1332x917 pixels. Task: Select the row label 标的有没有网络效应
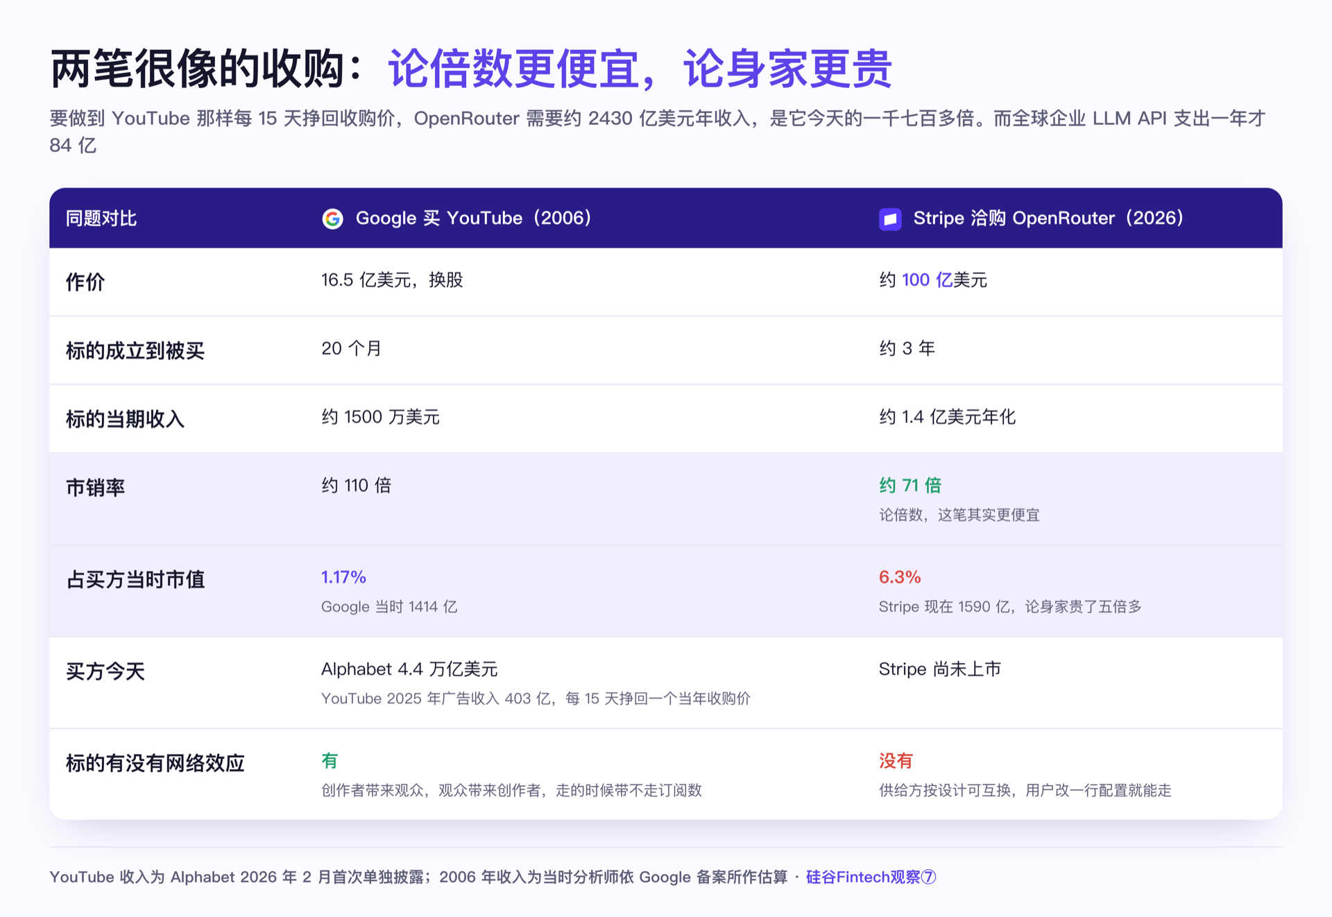point(155,763)
